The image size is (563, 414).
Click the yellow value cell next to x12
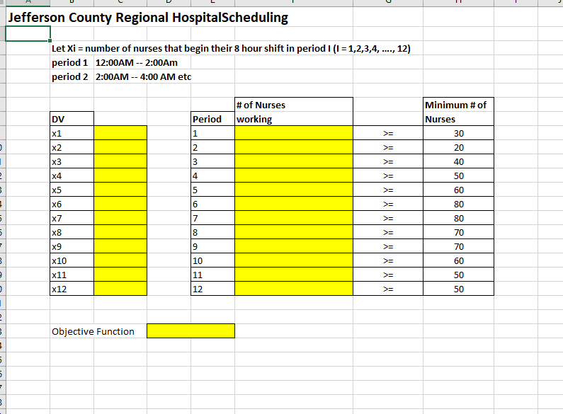pos(120,289)
